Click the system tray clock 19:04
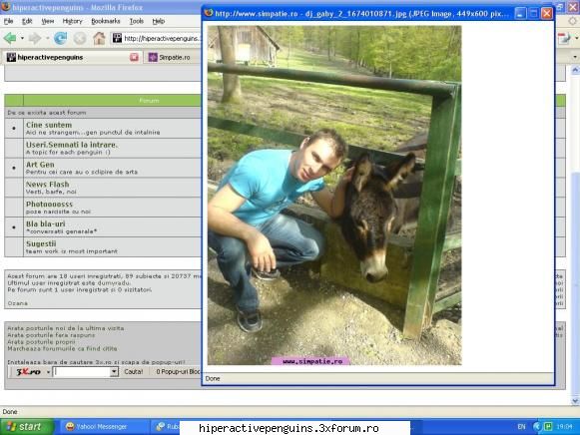 pos(565,427)
